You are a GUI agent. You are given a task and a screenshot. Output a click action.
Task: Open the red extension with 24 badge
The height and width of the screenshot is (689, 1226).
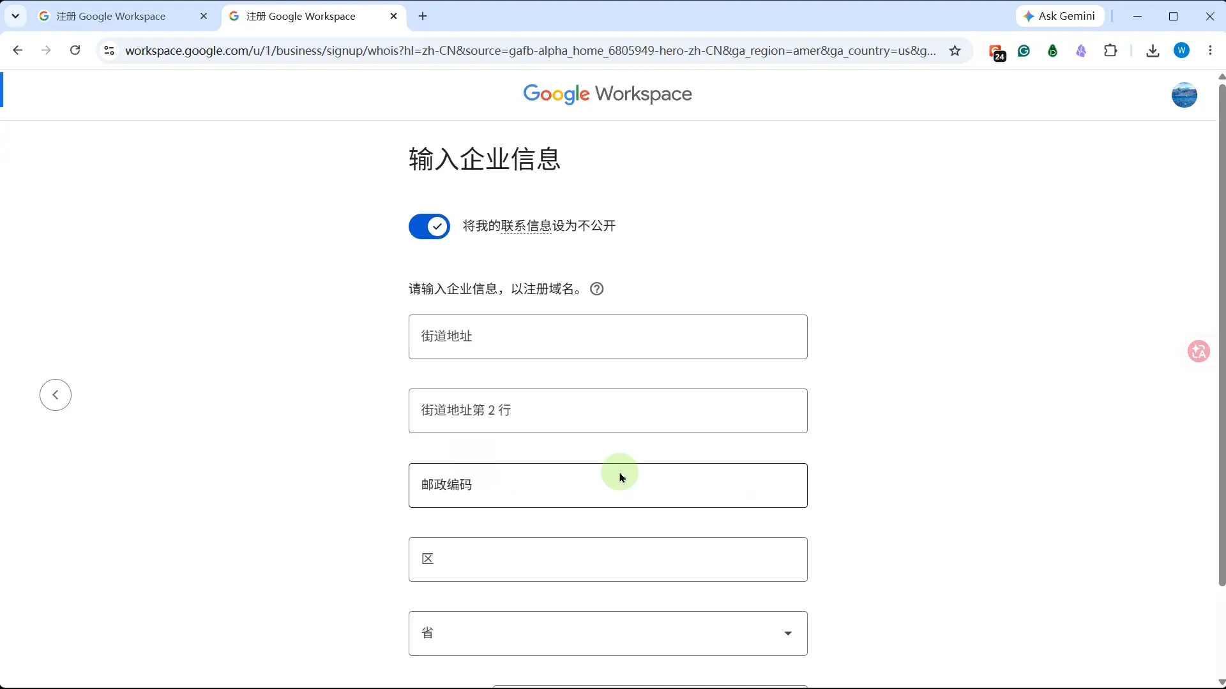click(x=997, y=52)
